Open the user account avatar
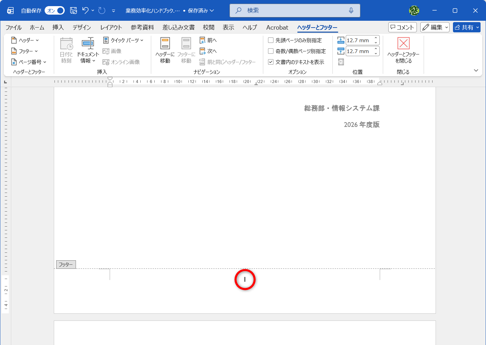The height and width of the screenshot is (345, 486). click(x=414, y=11)
